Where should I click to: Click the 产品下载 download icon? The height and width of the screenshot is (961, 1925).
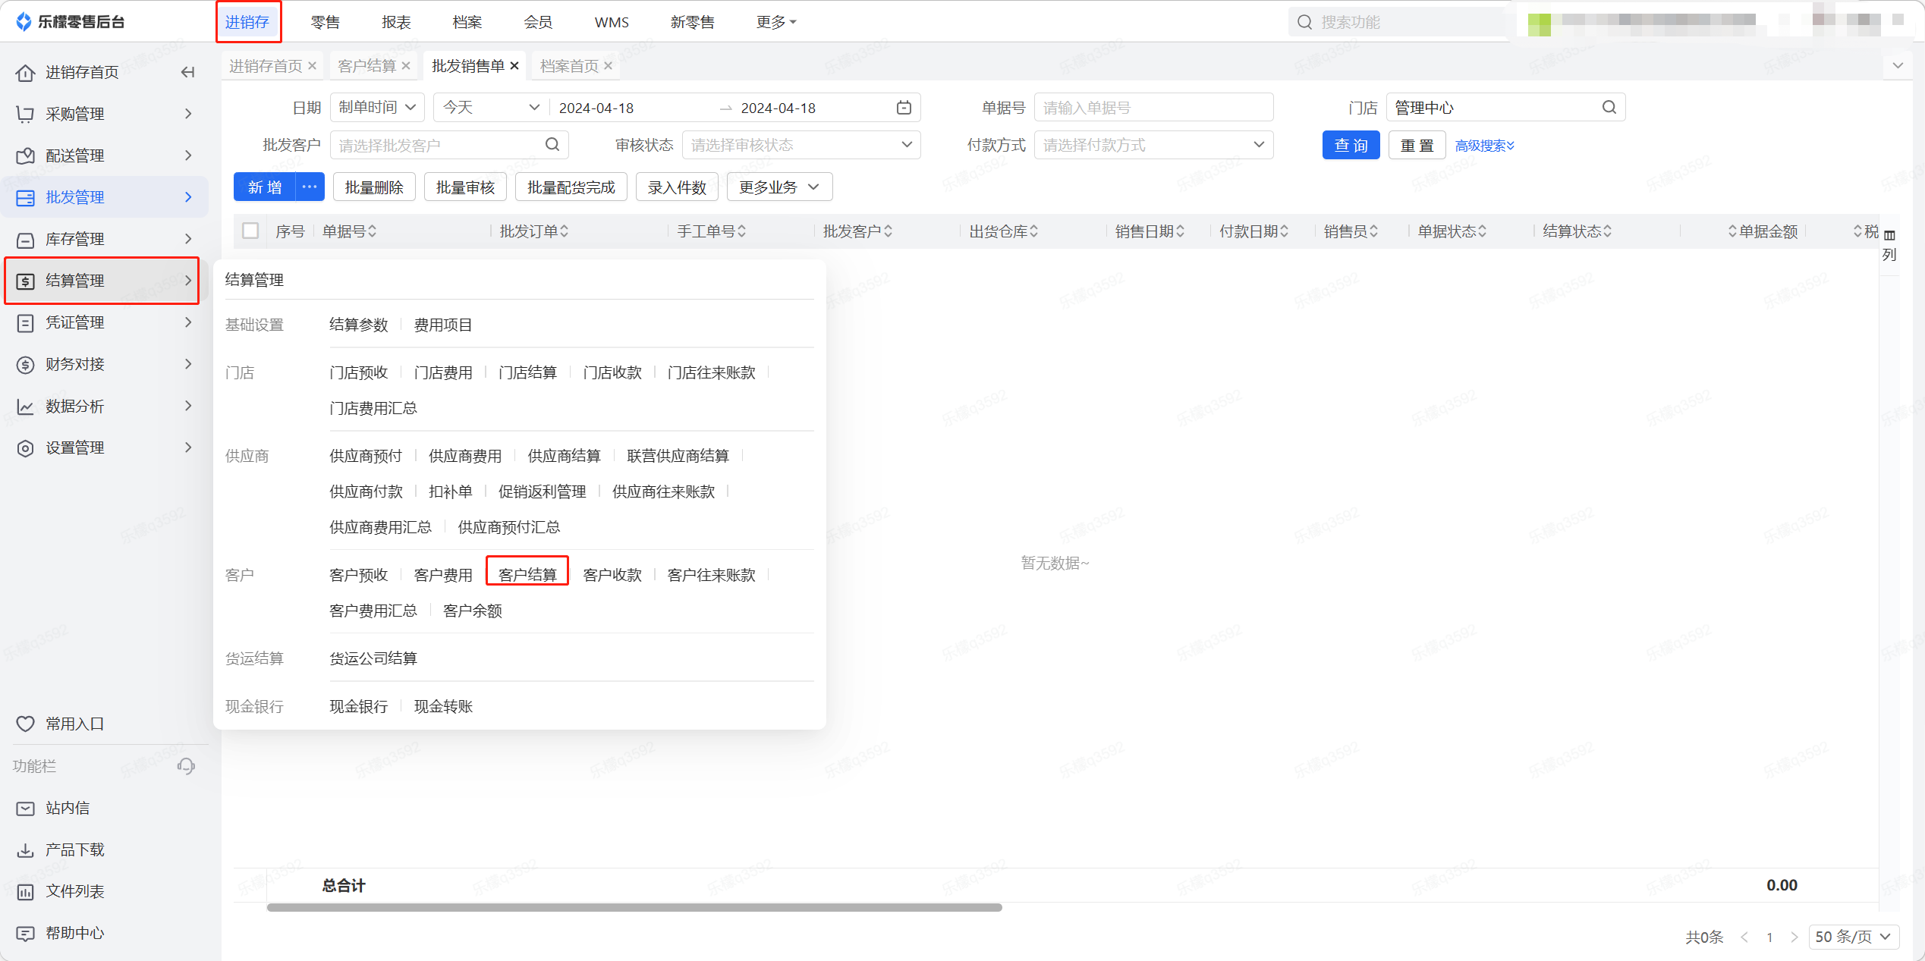25,850
